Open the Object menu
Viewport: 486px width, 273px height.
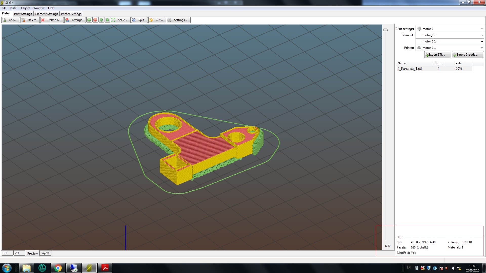pos(25,8)
